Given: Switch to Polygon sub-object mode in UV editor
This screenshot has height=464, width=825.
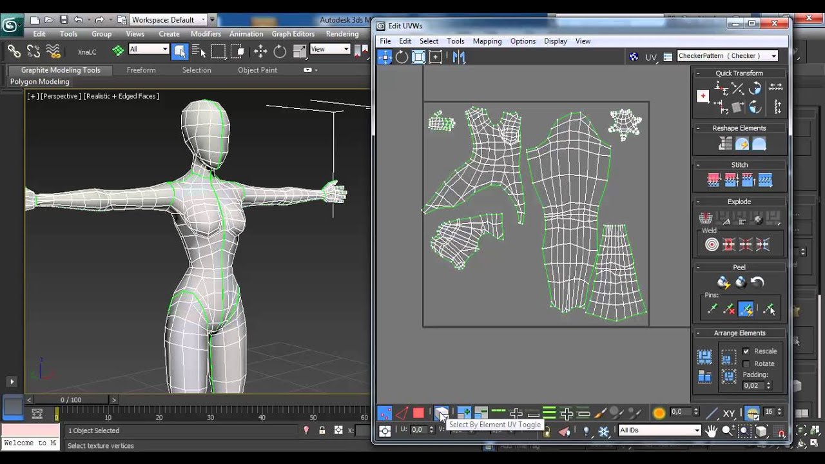Looking at the screenshot, I should pos(418,413).
